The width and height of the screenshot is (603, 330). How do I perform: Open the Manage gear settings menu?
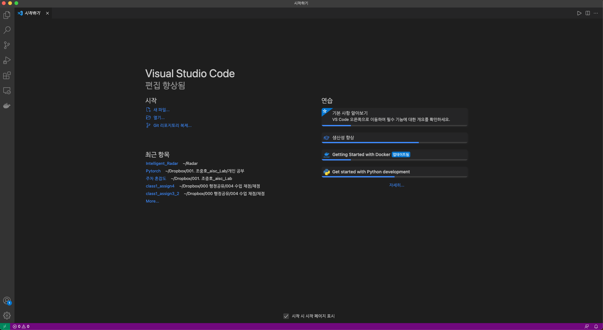[7, 316]
